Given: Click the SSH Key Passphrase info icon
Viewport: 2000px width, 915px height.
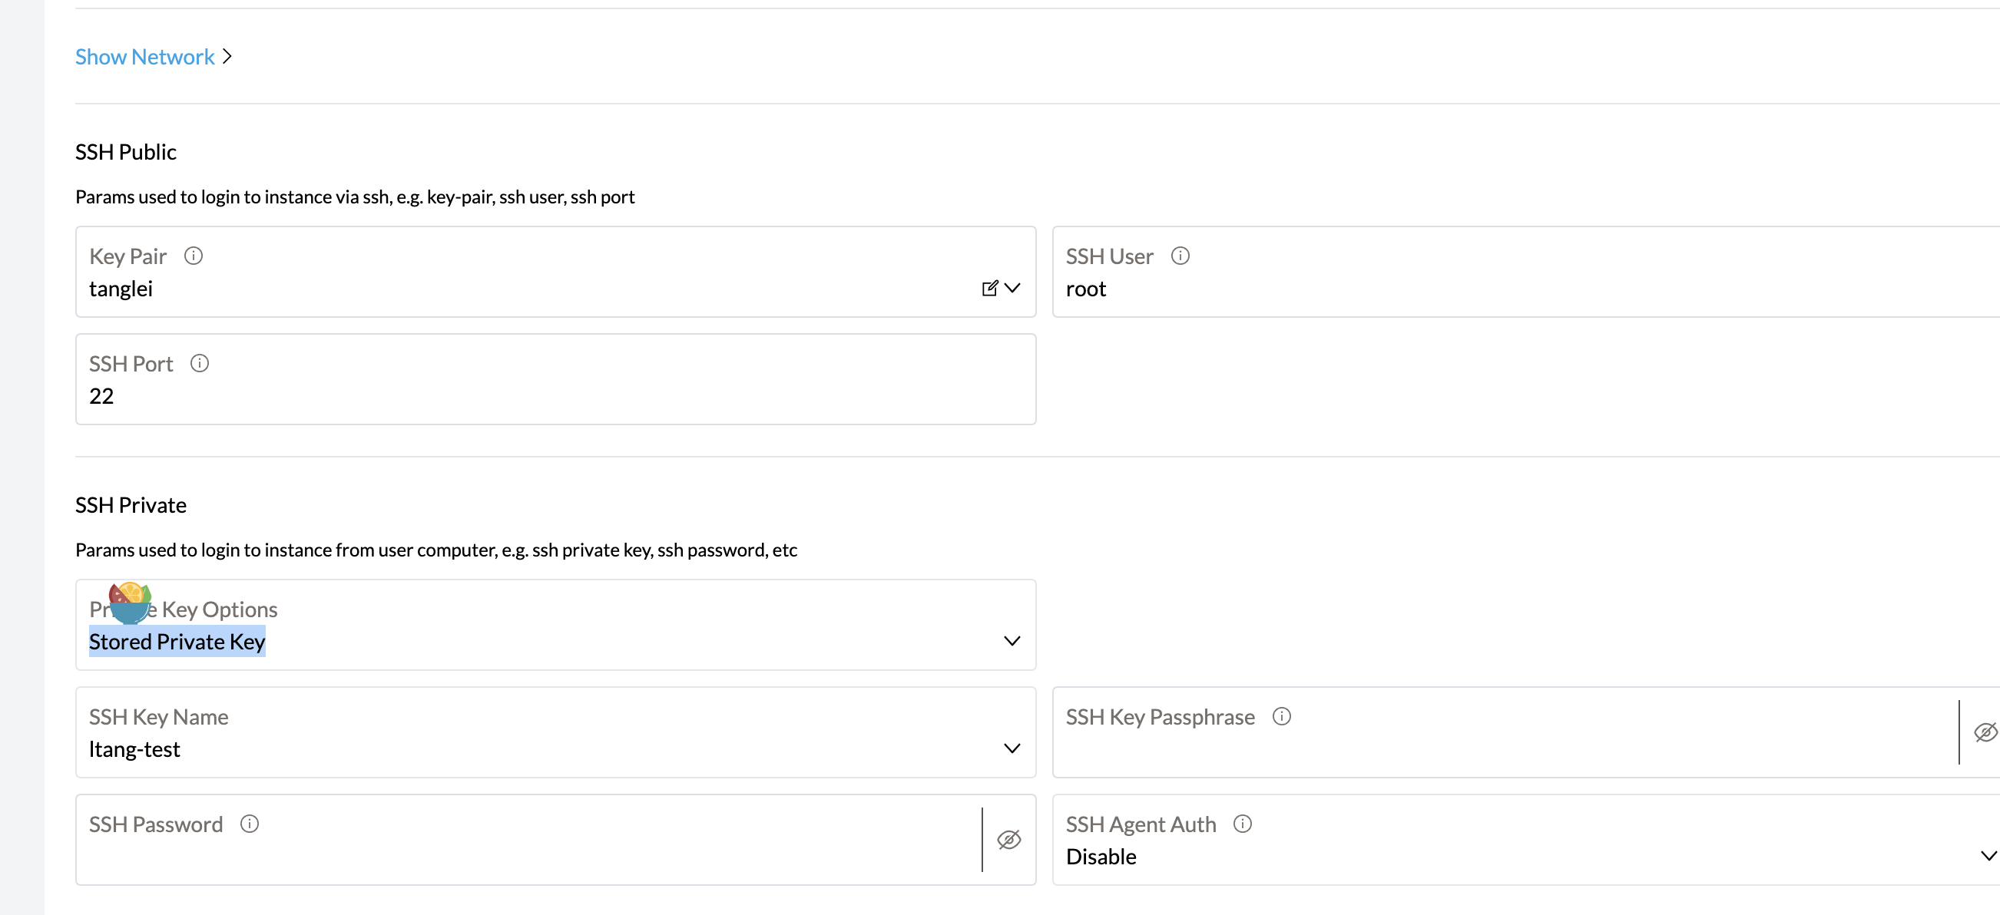Looking at the screenshot, I should [x=1282, y=716].
